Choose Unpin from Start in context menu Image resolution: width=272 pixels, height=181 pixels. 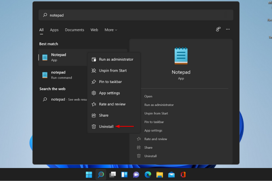(113, 71)
